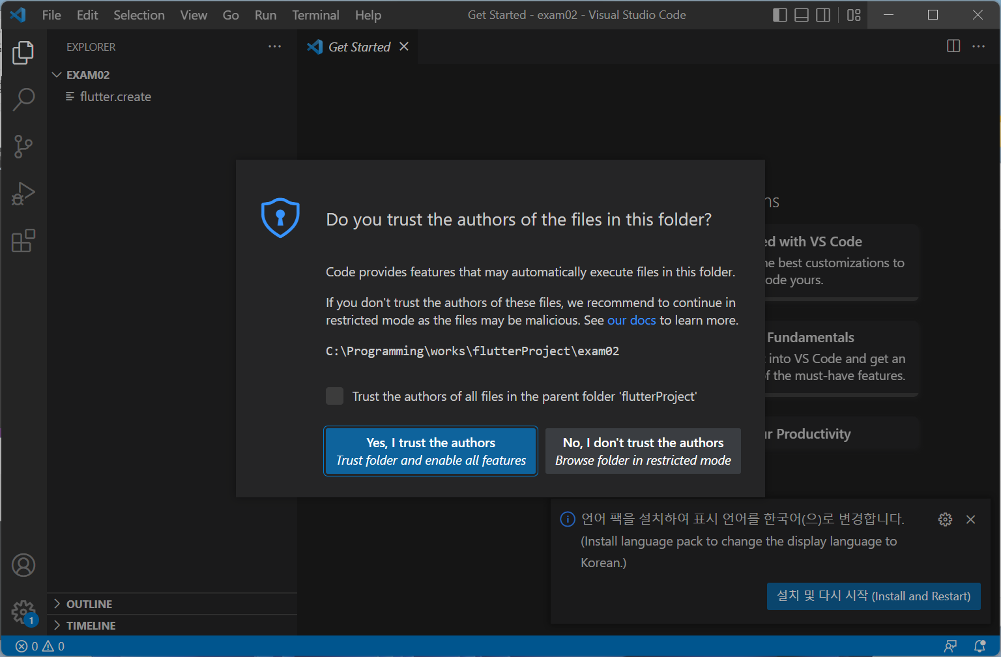Toggle Secondary Side Bar layout icon

click(x=823, y=15)
